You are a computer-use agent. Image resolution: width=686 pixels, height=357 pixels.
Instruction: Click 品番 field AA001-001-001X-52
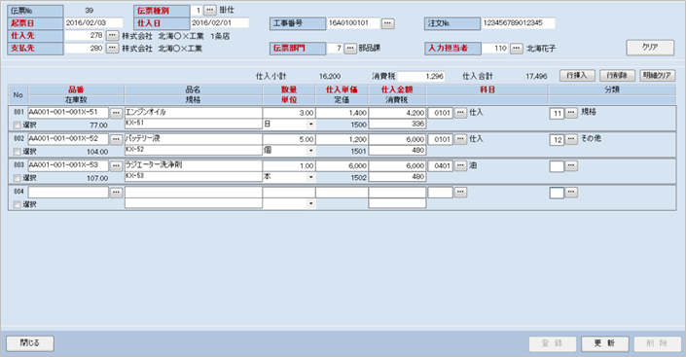coord(68,139)
